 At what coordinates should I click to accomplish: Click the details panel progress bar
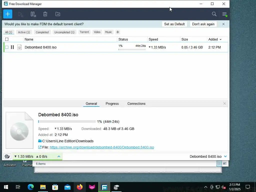67,121
